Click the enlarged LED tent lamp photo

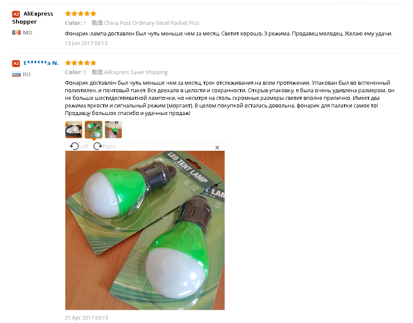coord(145,230)
